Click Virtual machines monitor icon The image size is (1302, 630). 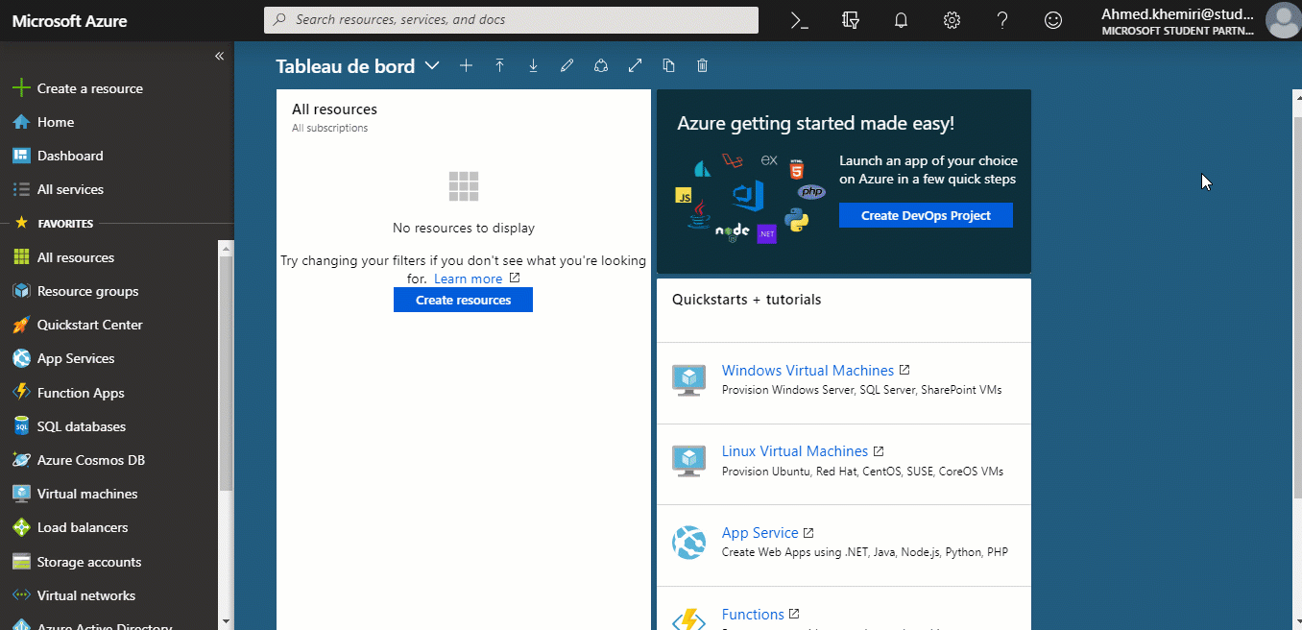click(x=21, y=494)
